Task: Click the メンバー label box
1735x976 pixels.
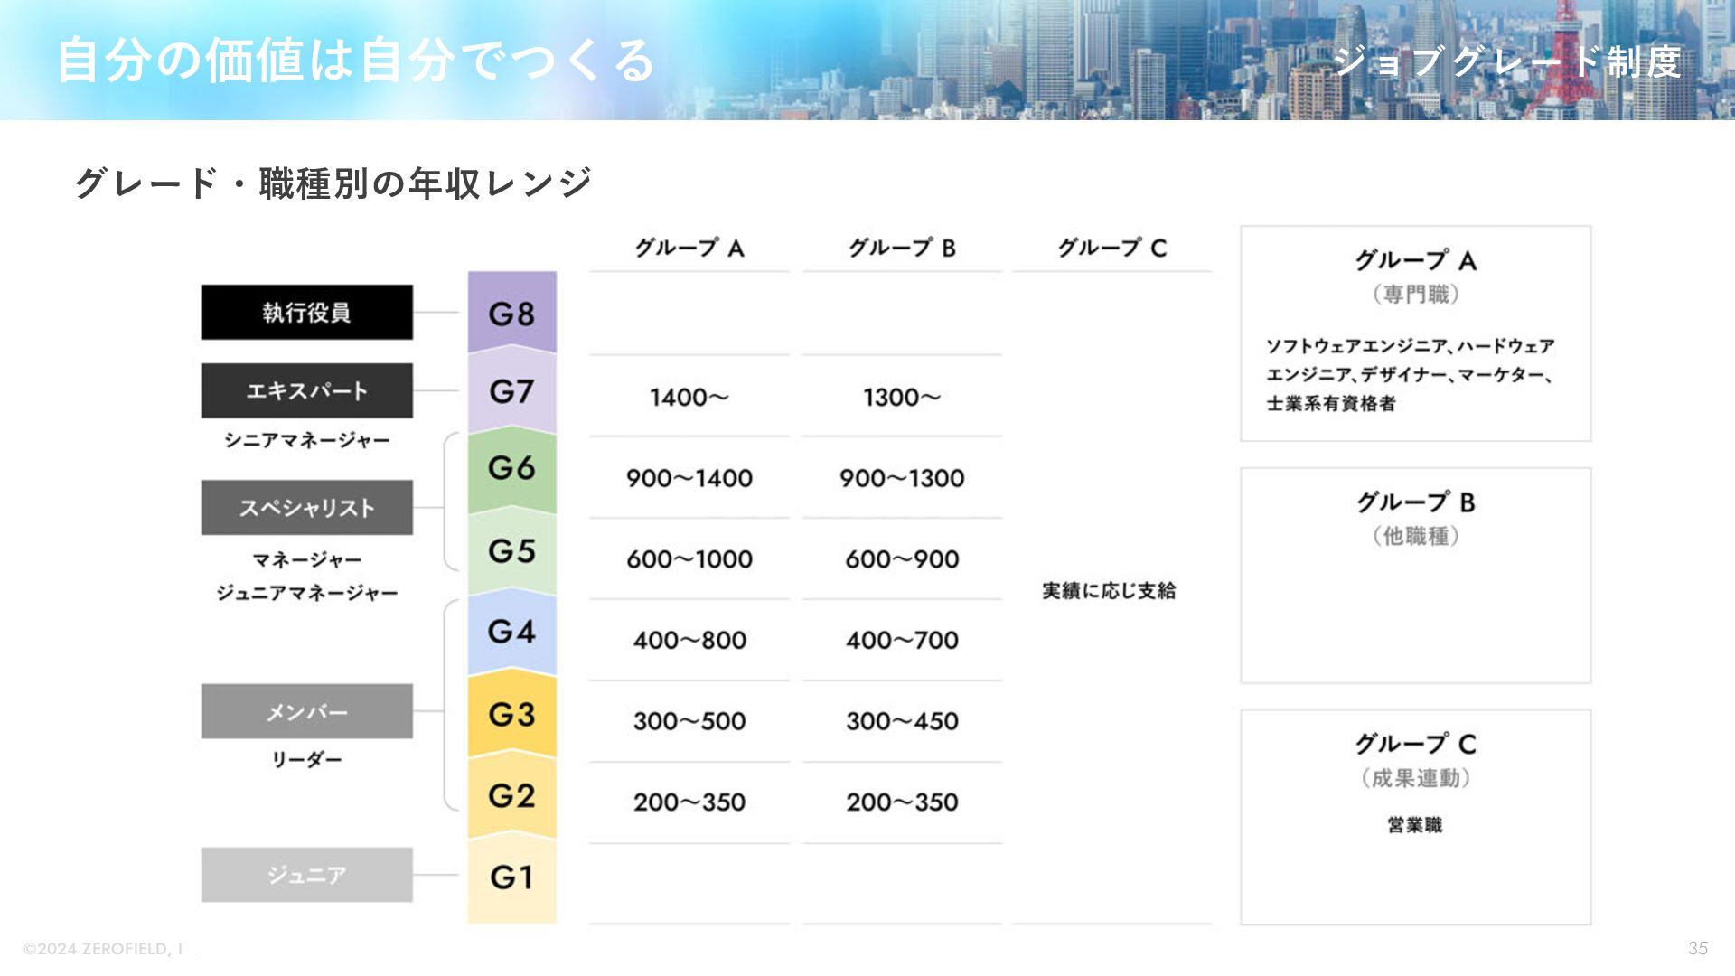Action: coord(306,712)
